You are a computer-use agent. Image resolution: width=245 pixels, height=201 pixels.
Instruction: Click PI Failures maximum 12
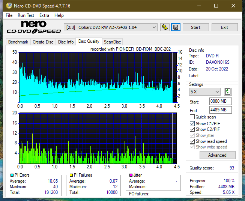click(115, 187)
